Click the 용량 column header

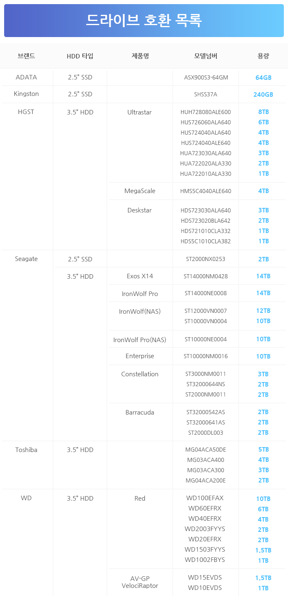click(x=263, y=56)
